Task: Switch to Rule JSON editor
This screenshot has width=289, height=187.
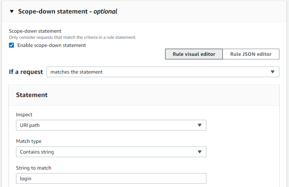Action: click(x=251, y=54)
